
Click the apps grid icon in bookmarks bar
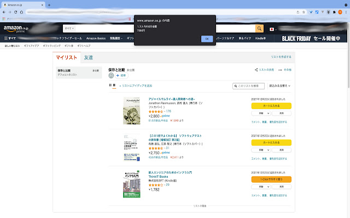pyautogui.click(x=4, y=19)
